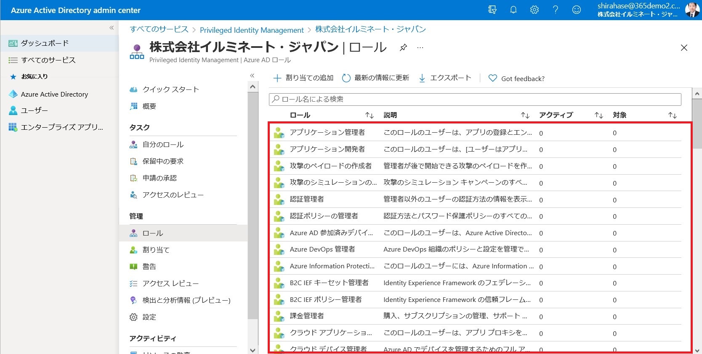
Task: Click the resource menu scrollbar up arrow
Action: 253,87
